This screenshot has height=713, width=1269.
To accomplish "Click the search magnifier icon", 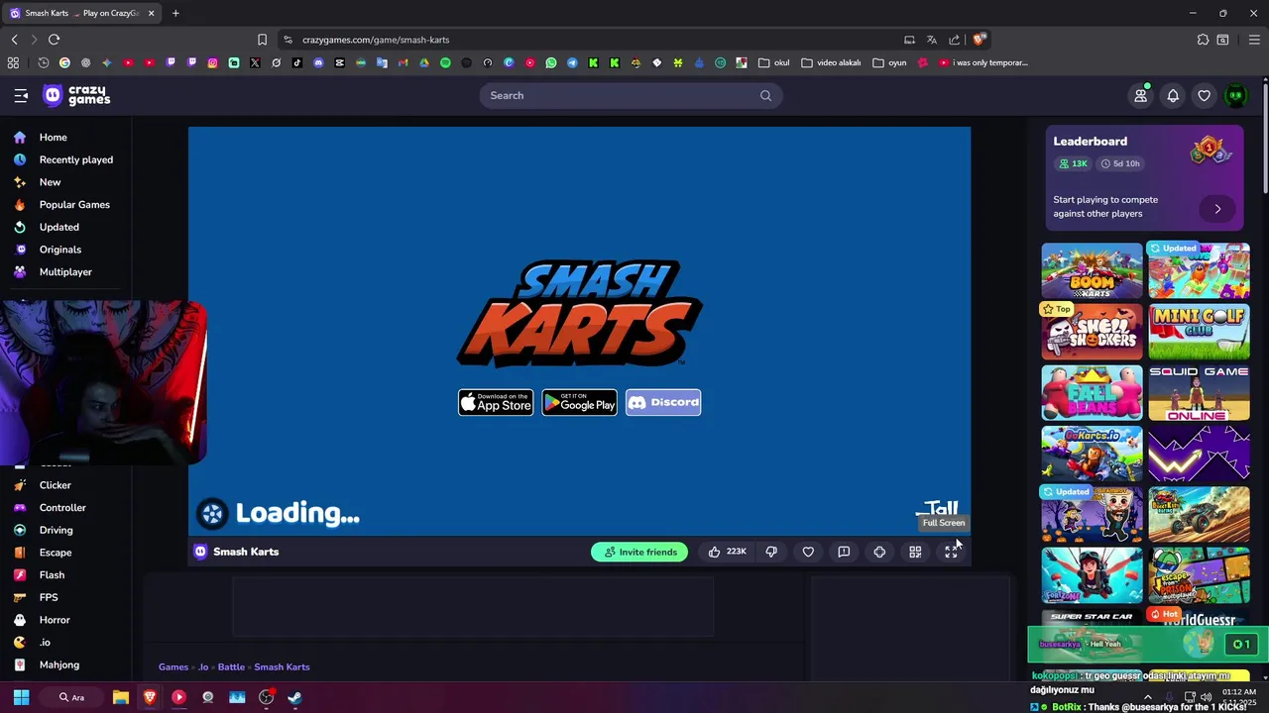I will [x=765, y=95].
